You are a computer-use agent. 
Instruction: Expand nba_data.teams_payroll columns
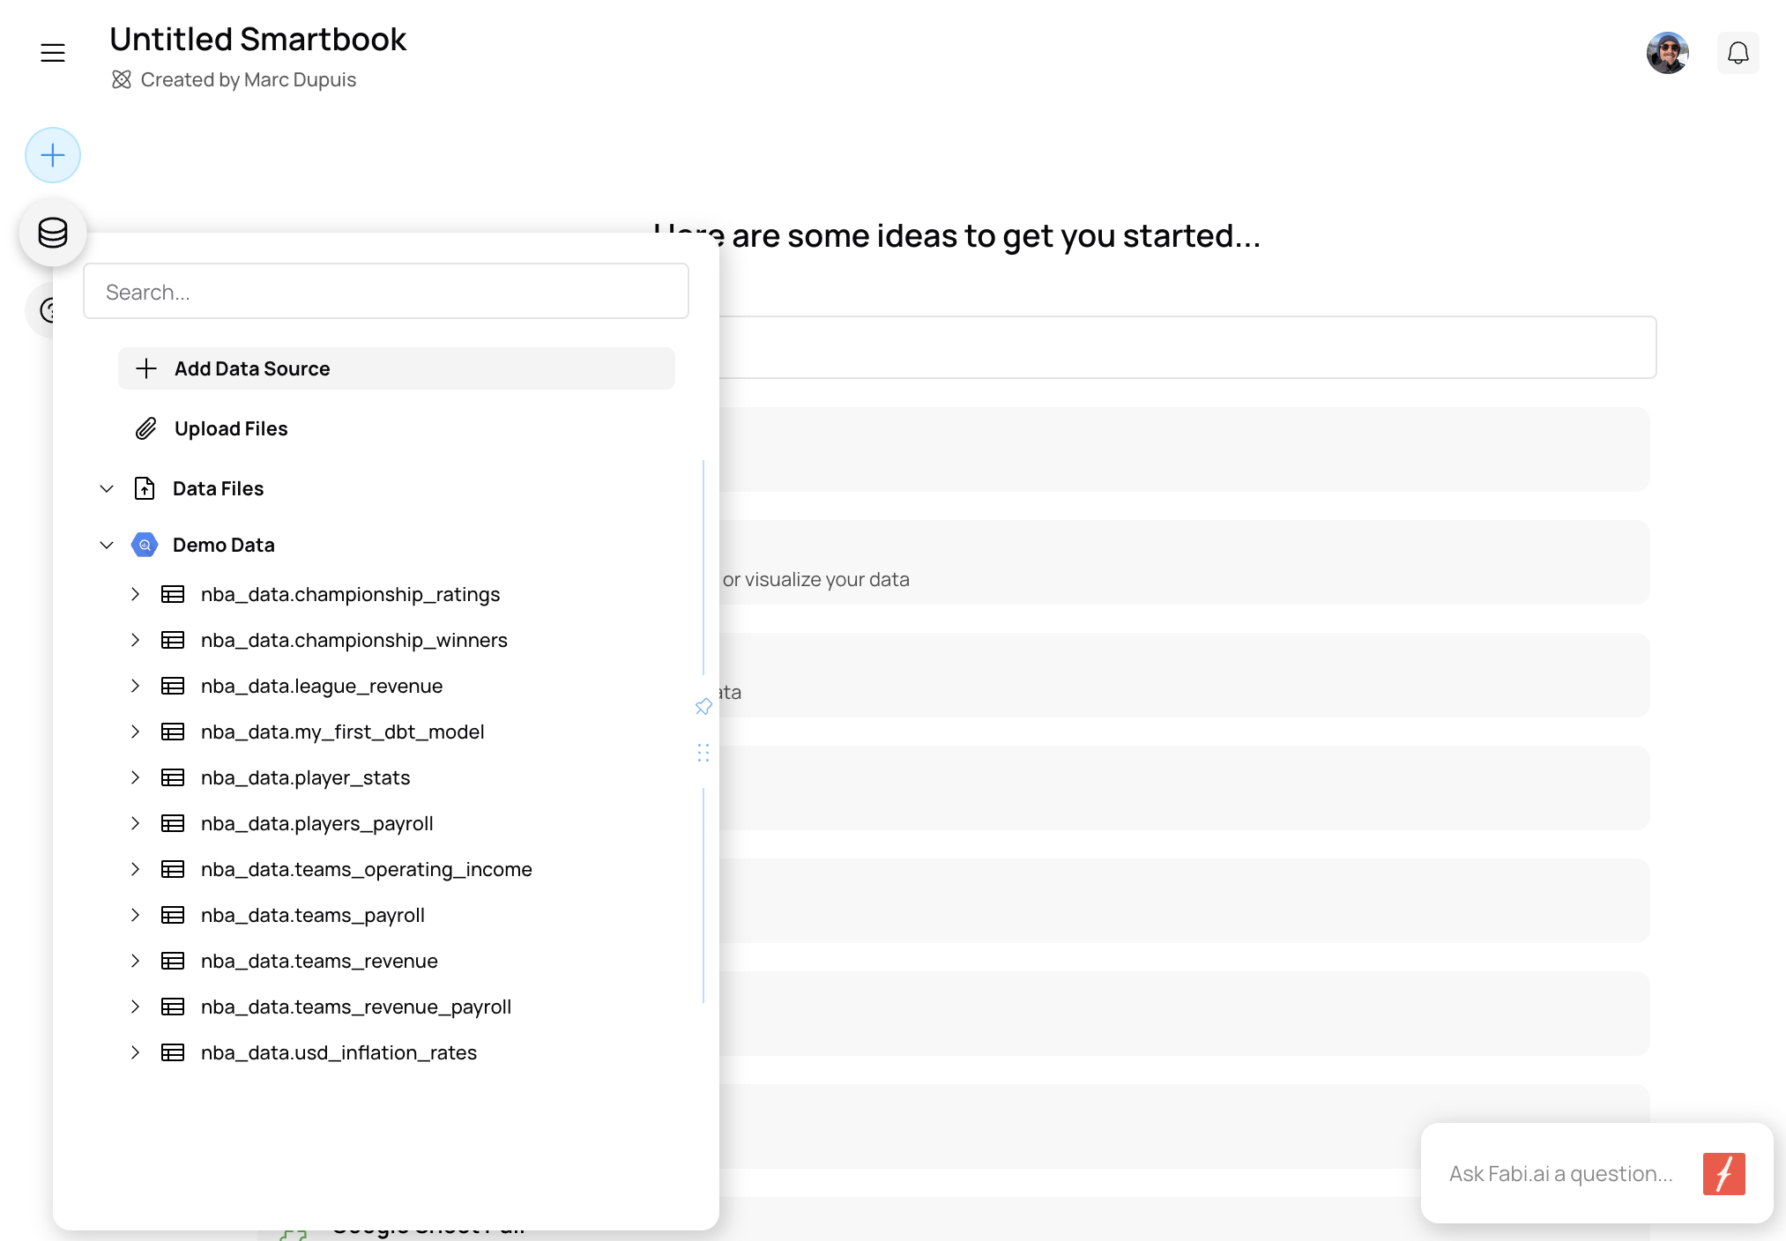[x=136, y=915]
